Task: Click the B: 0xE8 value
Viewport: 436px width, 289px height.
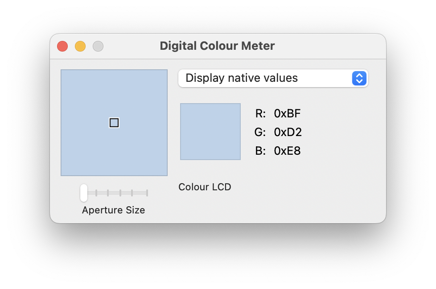Action: click(287, 151)
